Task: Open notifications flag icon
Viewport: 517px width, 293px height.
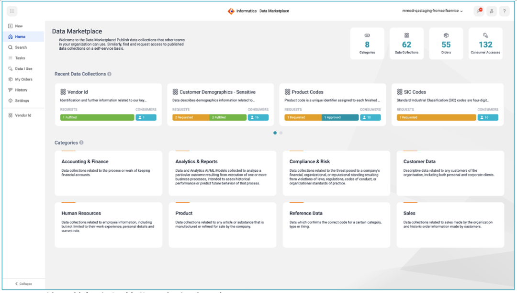Action: pyautogui.click(x=479, y=11)
